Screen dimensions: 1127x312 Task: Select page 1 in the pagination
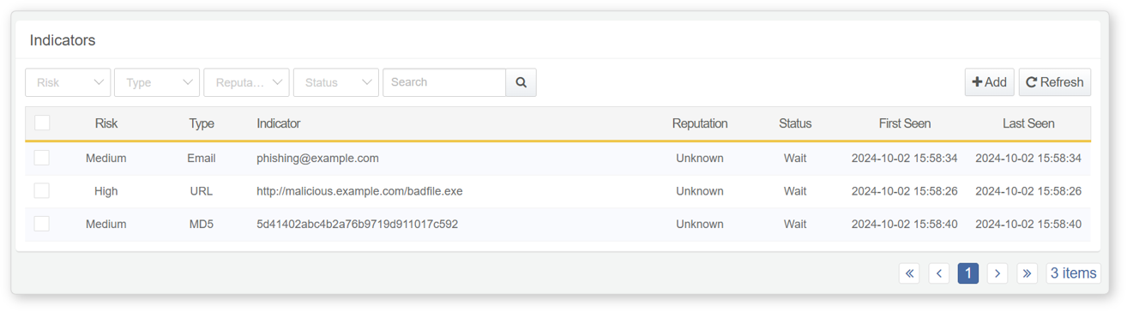point(967,273)
